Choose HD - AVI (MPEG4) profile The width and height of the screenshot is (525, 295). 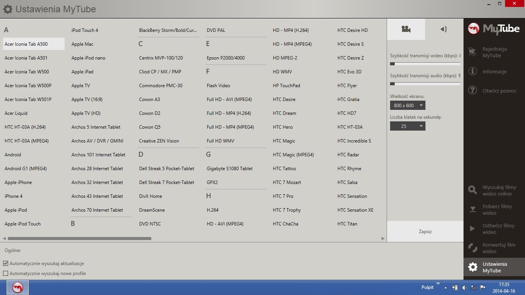click(x=225, y=224)
